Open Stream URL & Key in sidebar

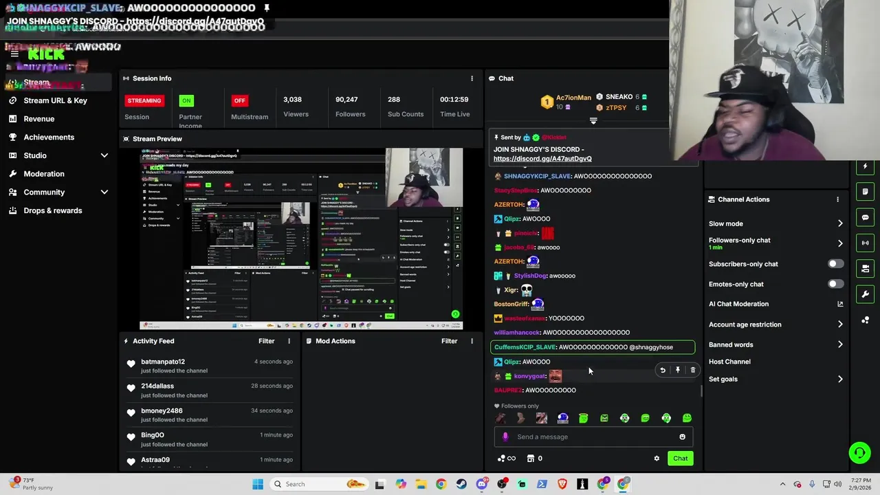point(55,100)
